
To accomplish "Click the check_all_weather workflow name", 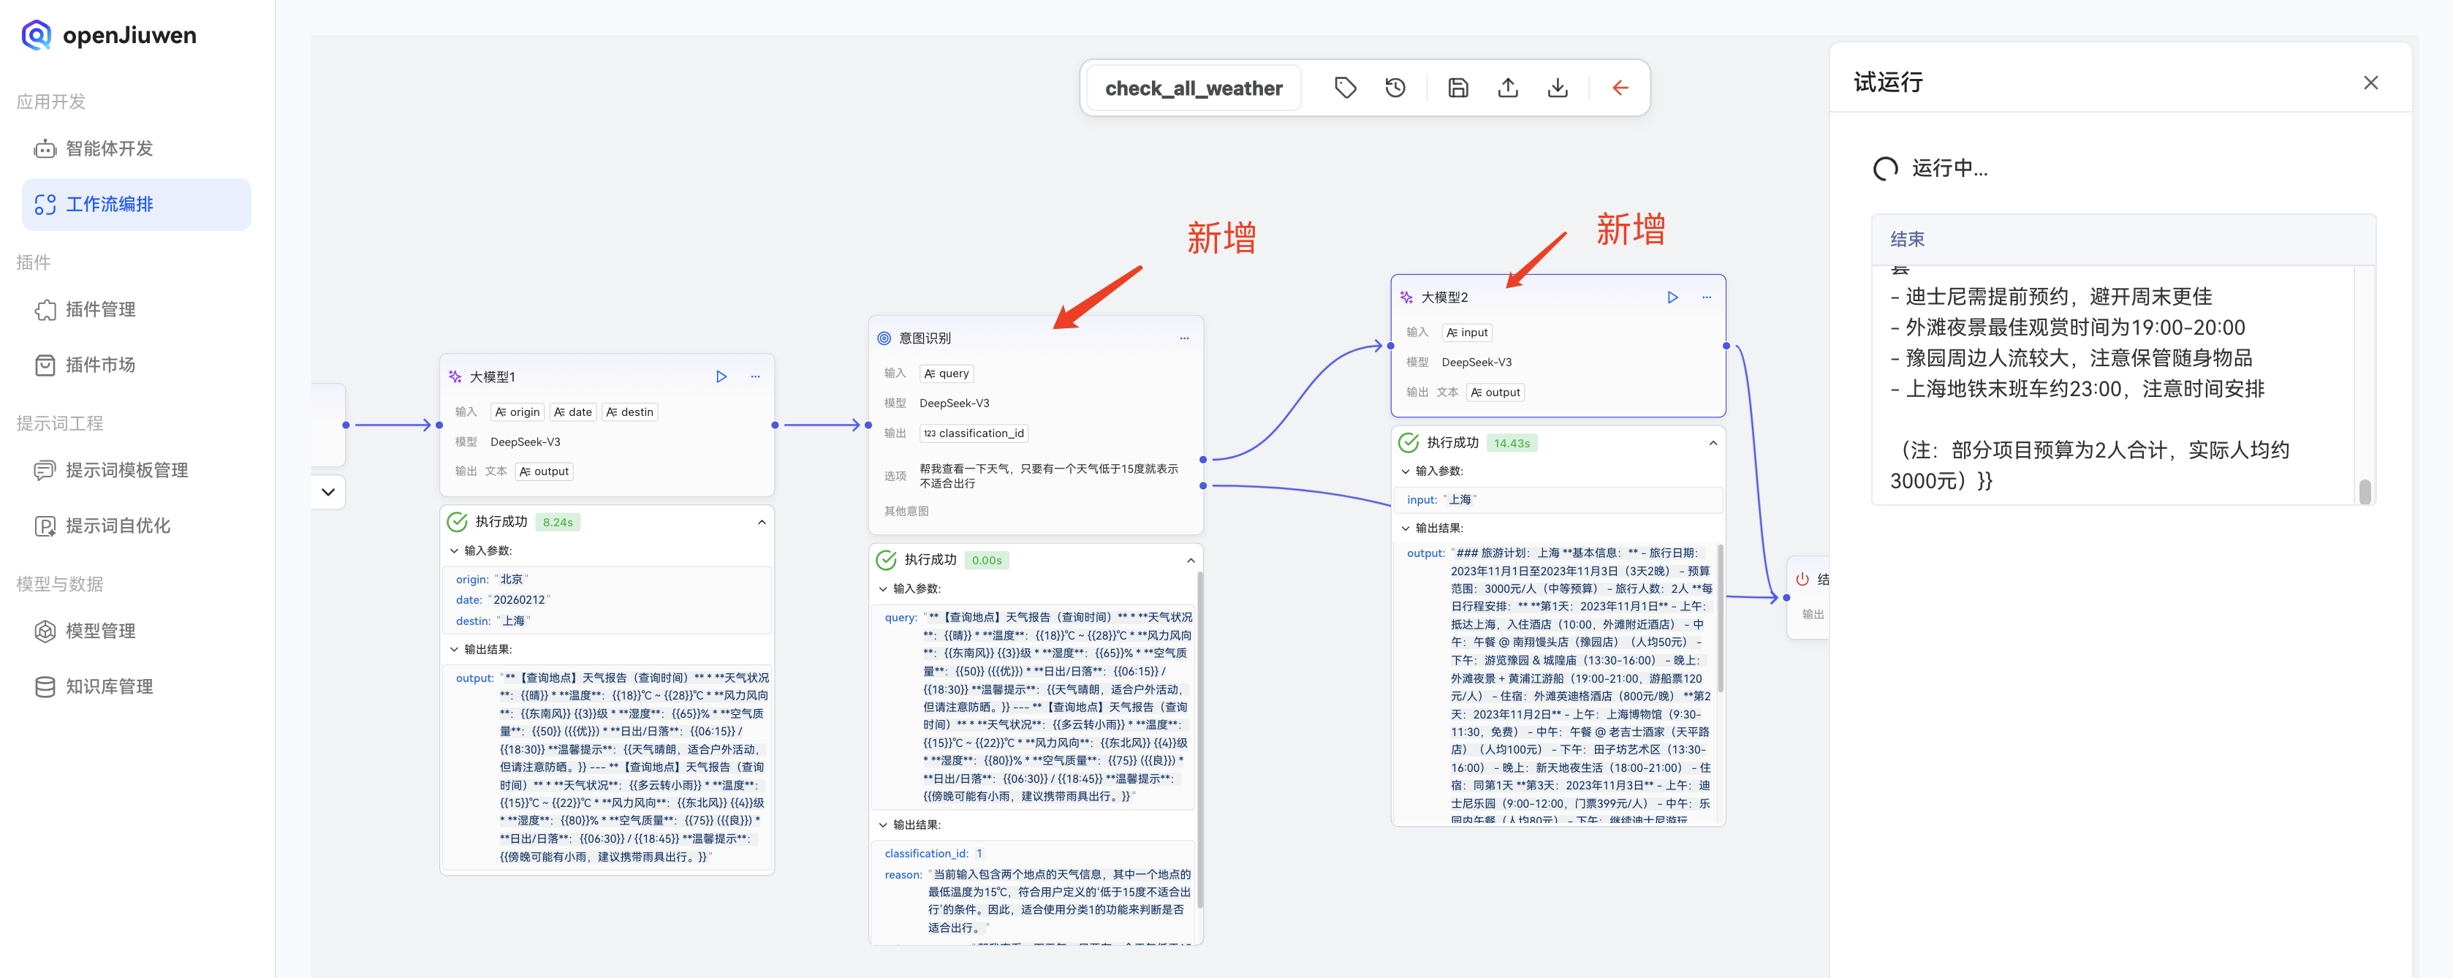I will tap(1193, 88).
